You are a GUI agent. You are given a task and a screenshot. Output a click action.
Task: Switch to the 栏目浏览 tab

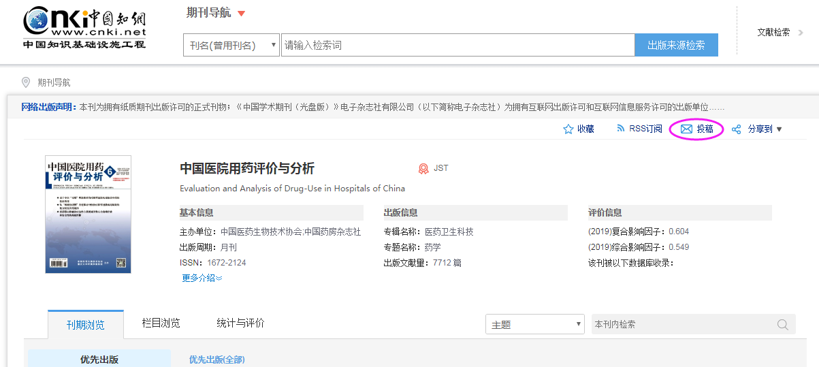pyautogui.click(x=161, y=323)
